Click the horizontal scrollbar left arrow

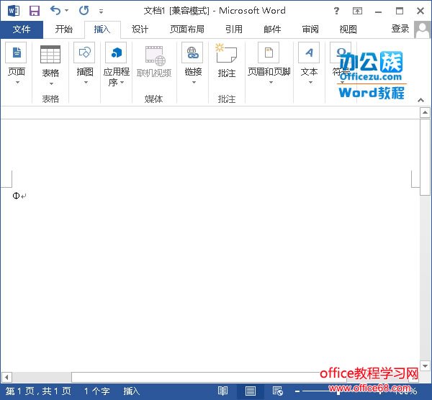pyautogui.click(x=6, y=377)
